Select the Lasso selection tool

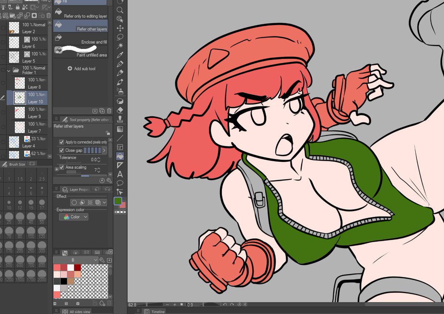(x=120, y=37)
